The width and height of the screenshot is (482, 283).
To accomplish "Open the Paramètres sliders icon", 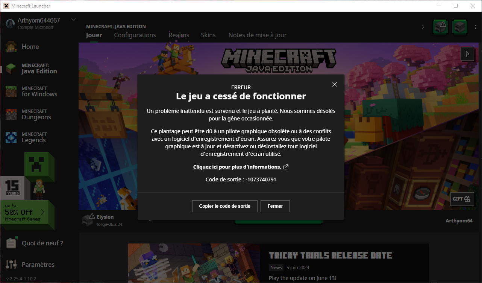I will point(11,265).
